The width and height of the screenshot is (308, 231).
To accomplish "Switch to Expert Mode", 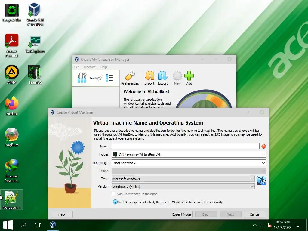I will click(181, 214).
